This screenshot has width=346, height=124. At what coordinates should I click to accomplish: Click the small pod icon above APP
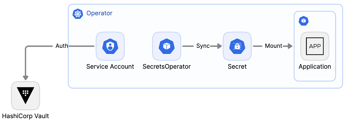304,21
